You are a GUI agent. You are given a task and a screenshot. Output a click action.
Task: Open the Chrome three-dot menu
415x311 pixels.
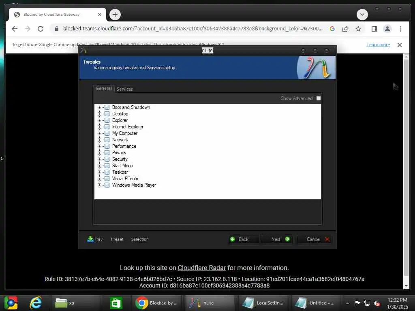[400, 29]
